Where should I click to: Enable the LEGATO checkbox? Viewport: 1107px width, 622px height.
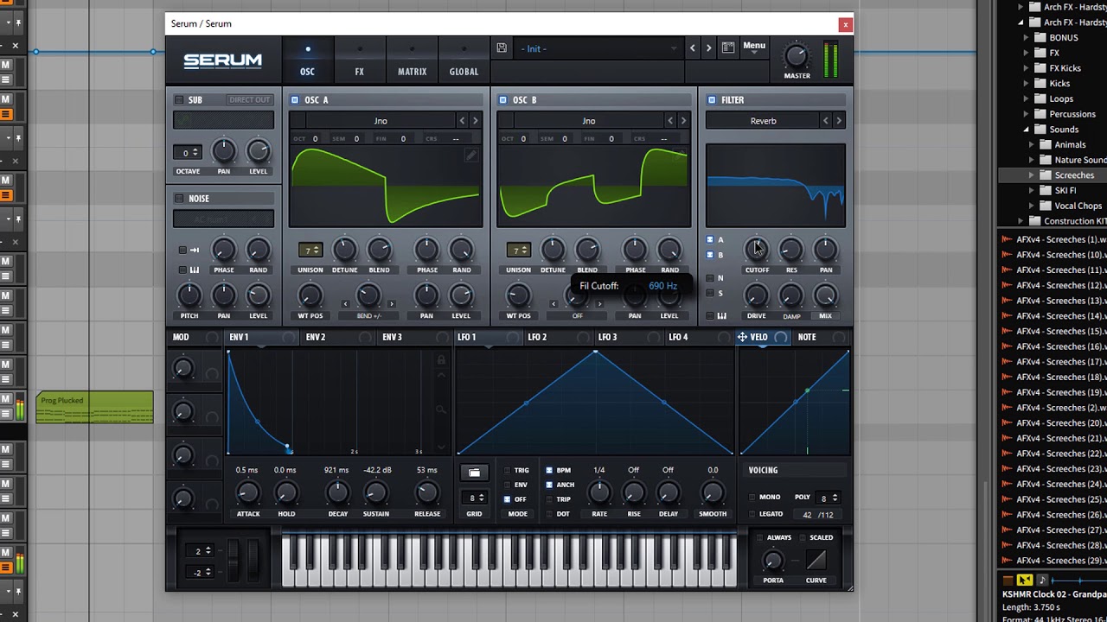pyautogui.click(x=752, y=515)
